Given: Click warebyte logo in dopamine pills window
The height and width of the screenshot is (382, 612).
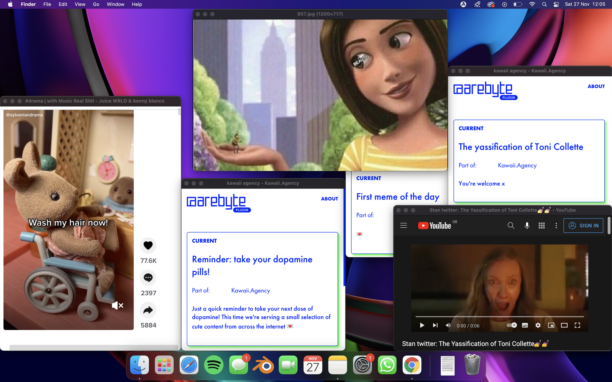Looking at the screenshot, I should [x=218, y=203].
